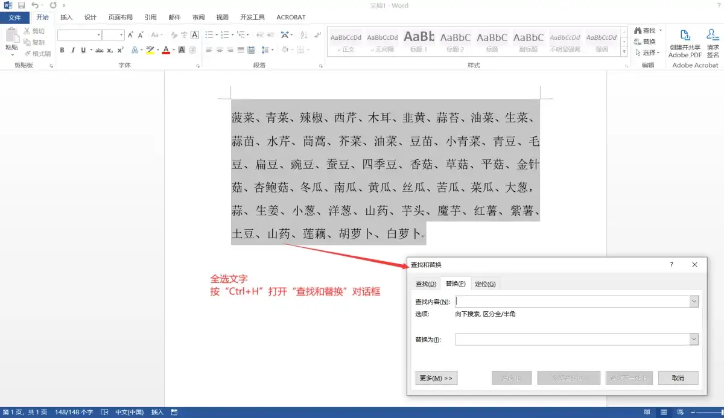Image resolution: width=724 pixels, height=418 pixels.
Task: Apply bold formatting to selected text
Action: pos(62,50)
